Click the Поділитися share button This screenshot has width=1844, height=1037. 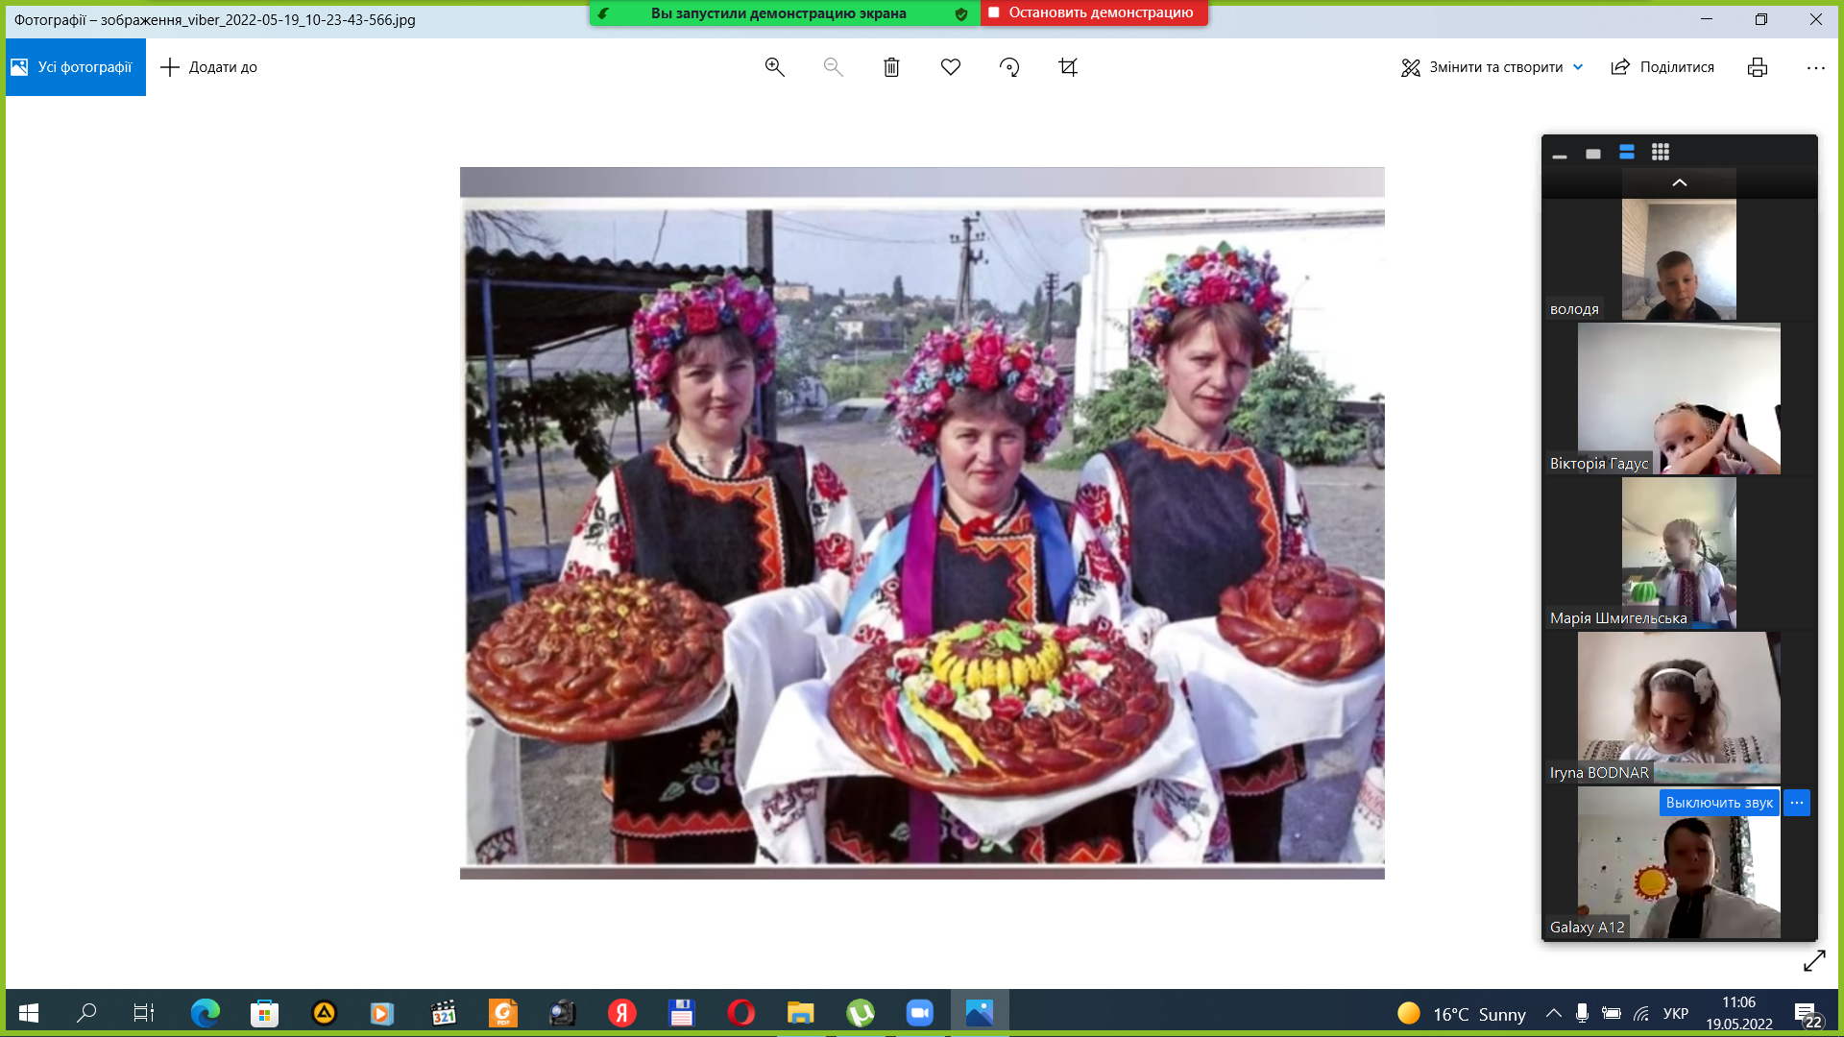[1662, 67]
